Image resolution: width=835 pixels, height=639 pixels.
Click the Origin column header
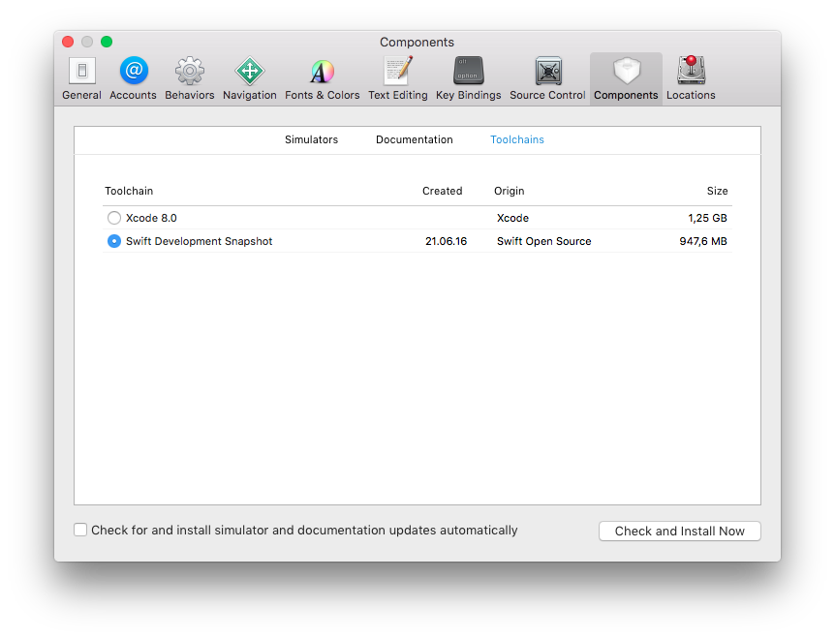510,191
